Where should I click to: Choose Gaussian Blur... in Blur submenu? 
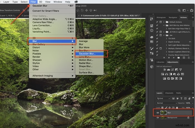[89, 54]
